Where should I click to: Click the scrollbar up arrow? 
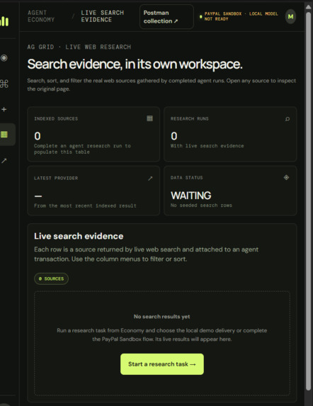(x=308, y=7)
